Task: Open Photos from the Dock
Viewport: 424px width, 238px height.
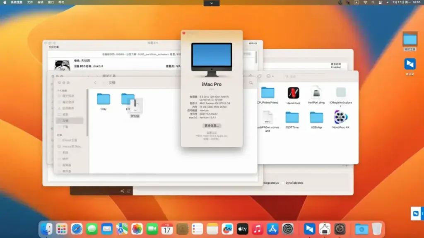Action: click(x=137, y=229)
